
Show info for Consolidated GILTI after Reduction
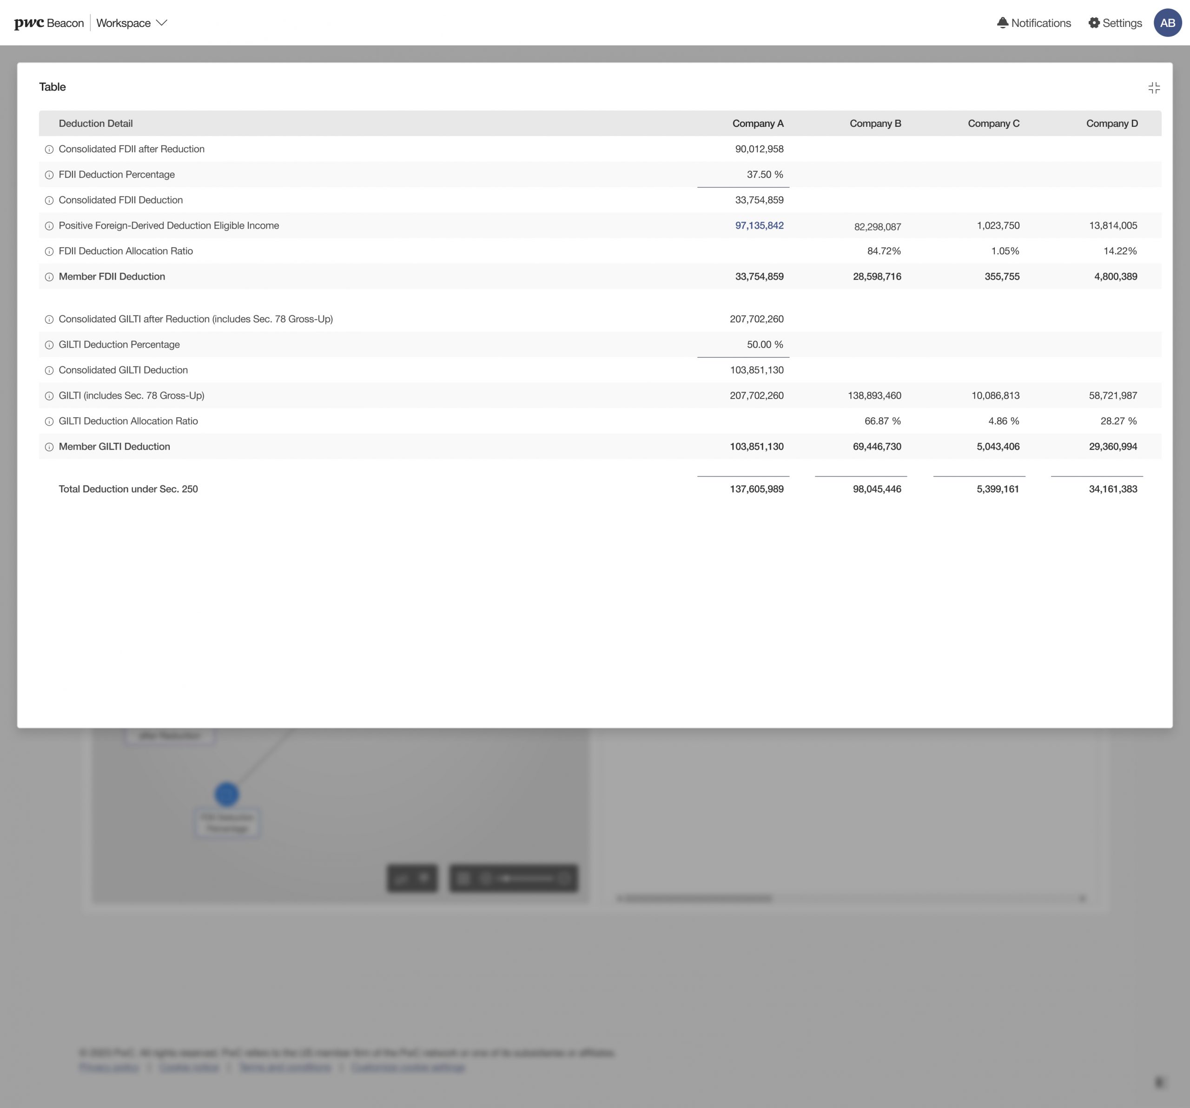click(x=49, y=320)
